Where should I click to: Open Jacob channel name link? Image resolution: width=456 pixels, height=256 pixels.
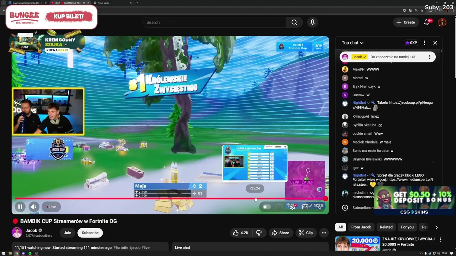[31, 230]
